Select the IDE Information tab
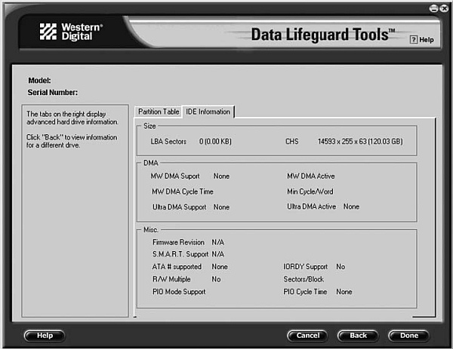453x349 pixels. point(208,112)
